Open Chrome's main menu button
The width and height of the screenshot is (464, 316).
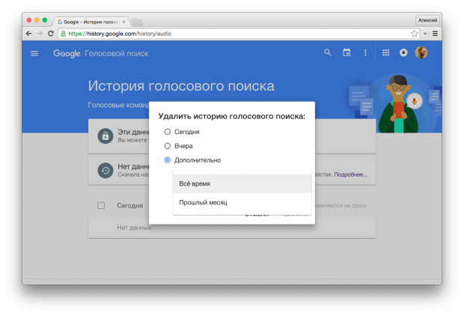435,34
